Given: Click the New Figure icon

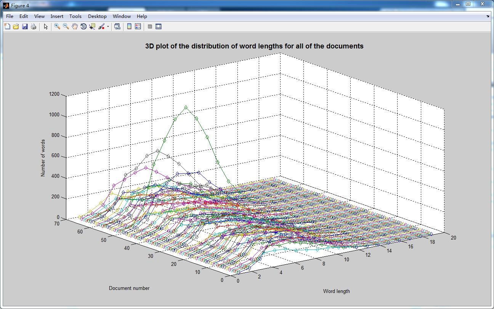Looking at the screenshot, I should [7, 26].
